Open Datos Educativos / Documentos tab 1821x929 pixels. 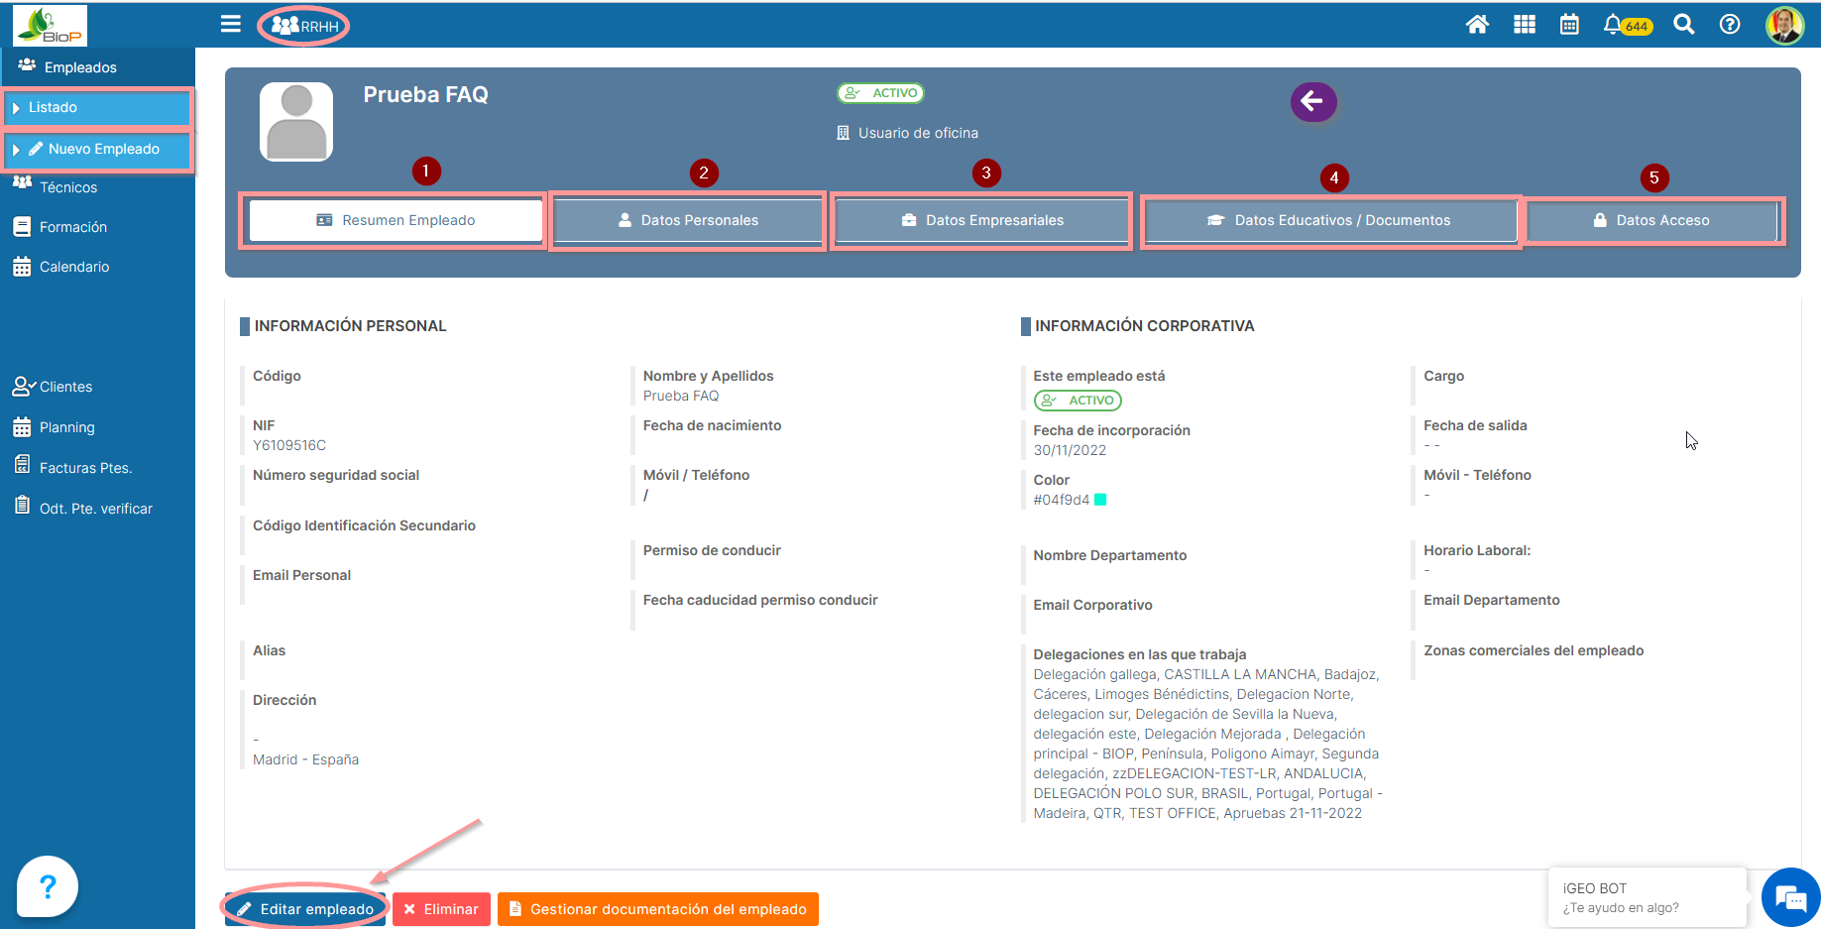[x=1329, y=220]
